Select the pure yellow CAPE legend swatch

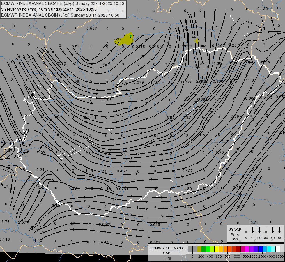pyautogui.click(x=217, y=249)
